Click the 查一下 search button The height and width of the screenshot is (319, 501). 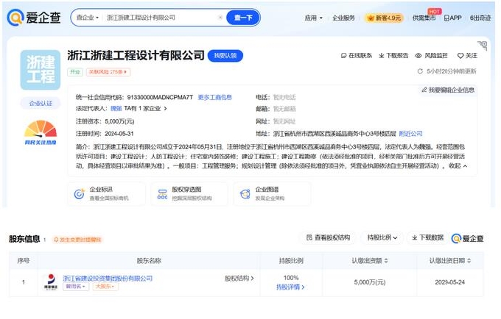pyautogui.click(x=242, y=17)
